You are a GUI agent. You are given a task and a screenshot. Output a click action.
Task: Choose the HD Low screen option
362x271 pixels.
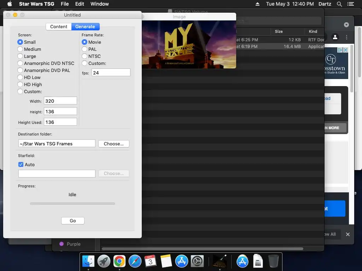[20, 77]
